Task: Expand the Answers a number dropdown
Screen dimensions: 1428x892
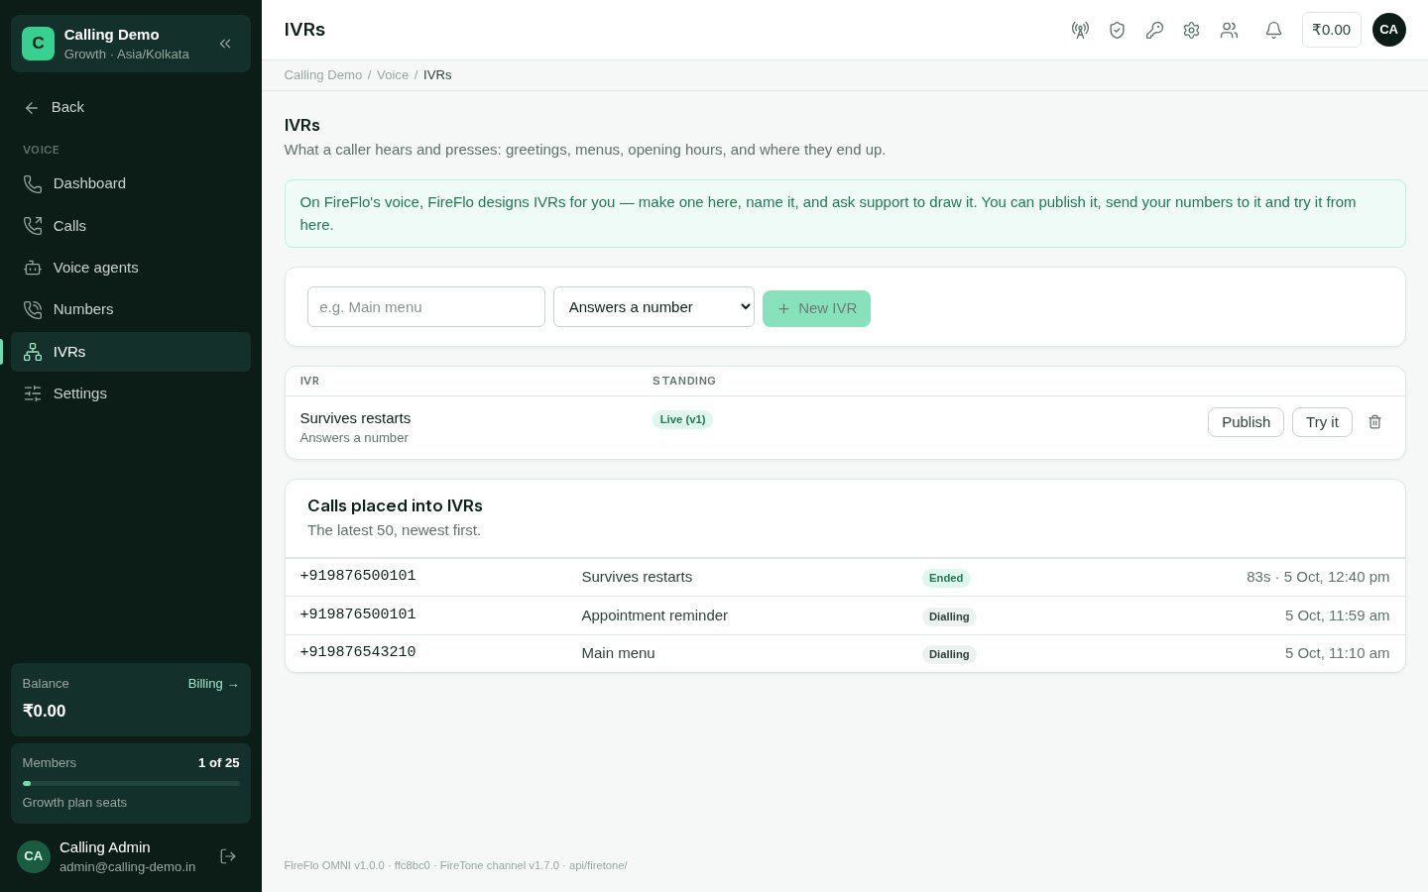Action: (x=654, y=307)
